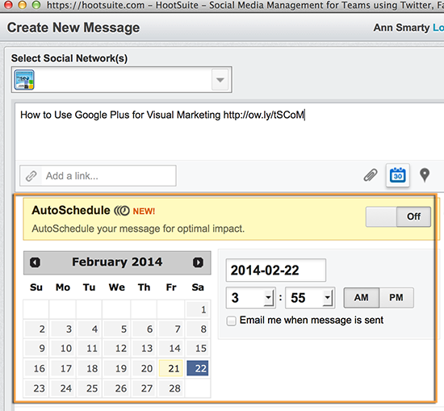Screen dimensions: 444x411
Task: Select February 8 in the calendar
Action: [198, 329]
